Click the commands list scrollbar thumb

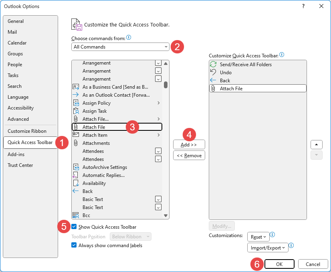coord(166,85)
